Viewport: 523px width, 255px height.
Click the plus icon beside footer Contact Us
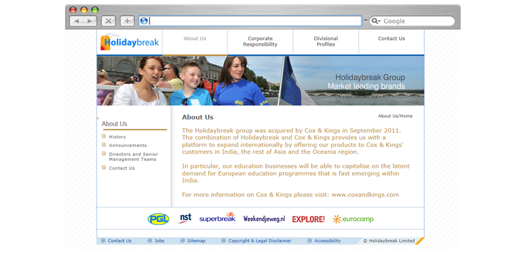[x=103, y=241]
